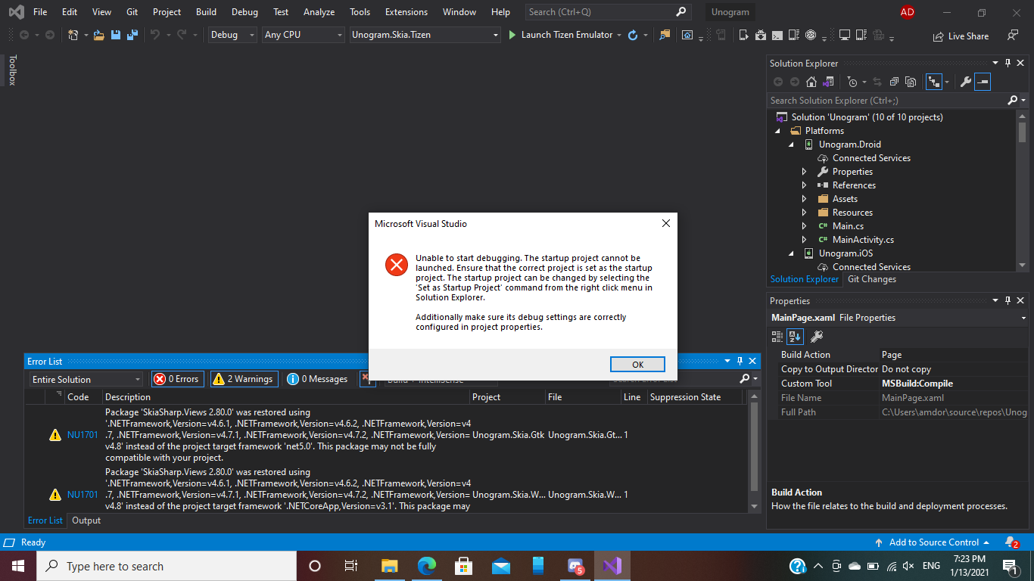Expand the References node

click(x=805, y=185)
